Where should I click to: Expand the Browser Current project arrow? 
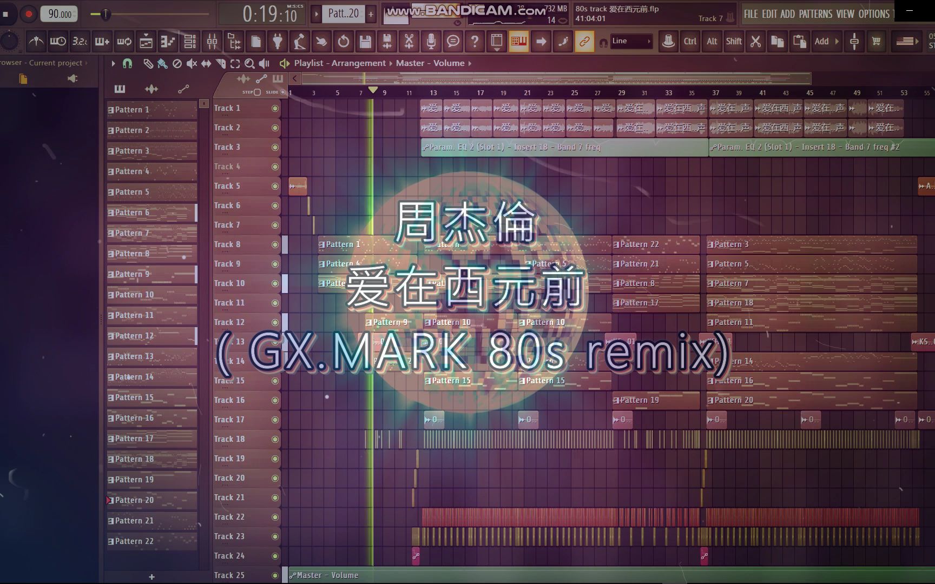click(x=86, y=63)
